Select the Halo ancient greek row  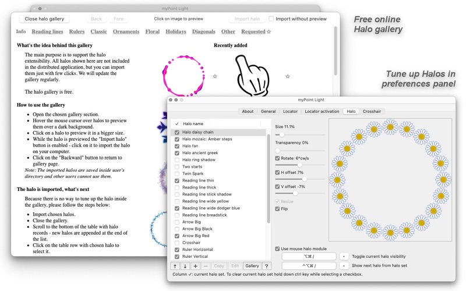tap(218, 153)
